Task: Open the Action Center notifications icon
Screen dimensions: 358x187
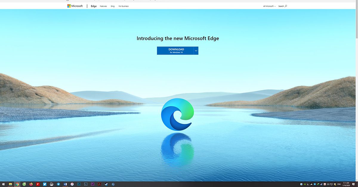Action: point(353,184)
